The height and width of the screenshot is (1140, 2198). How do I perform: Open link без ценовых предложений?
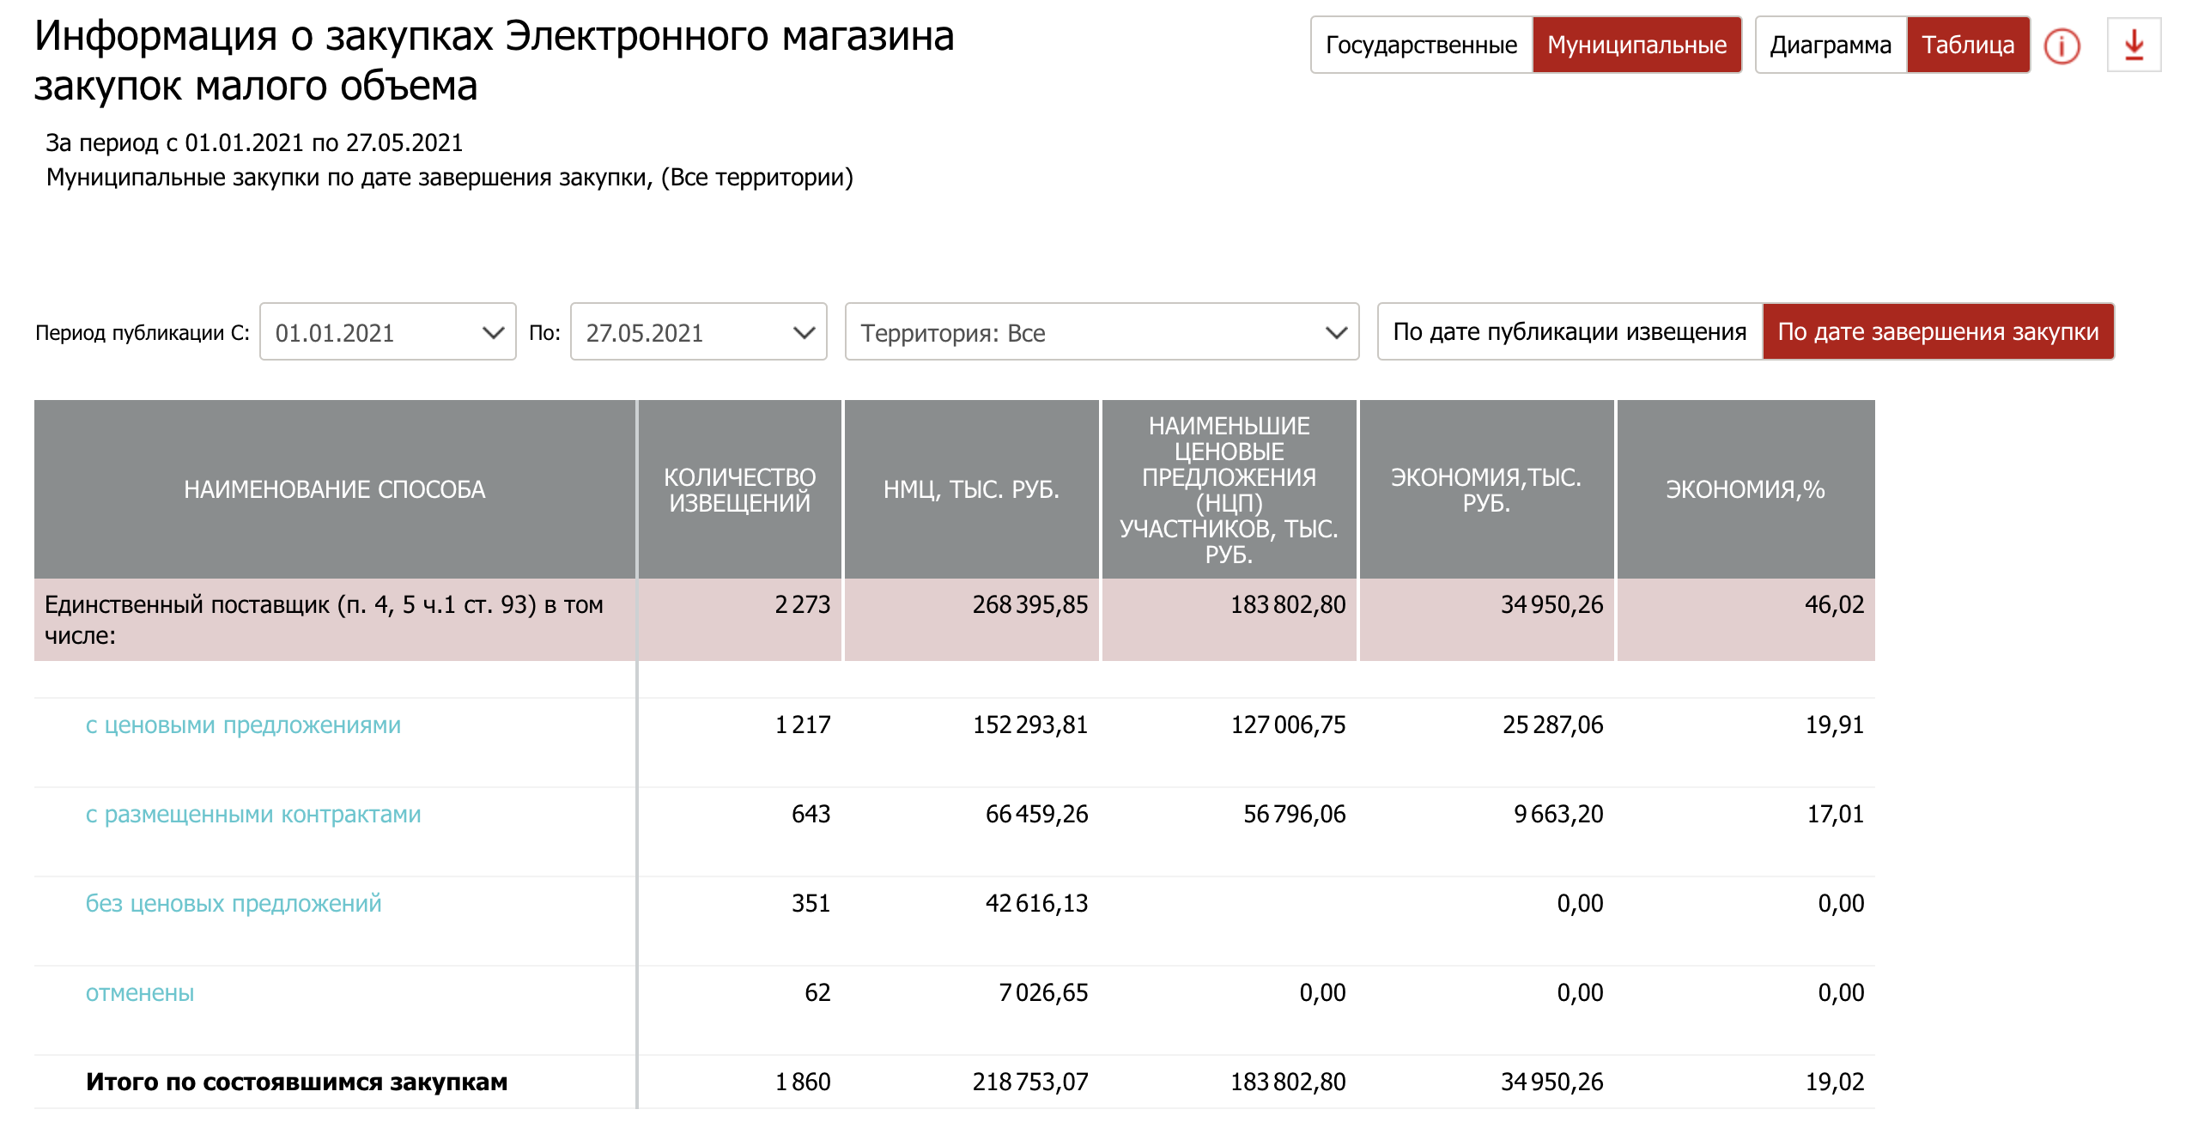point(234,904)
